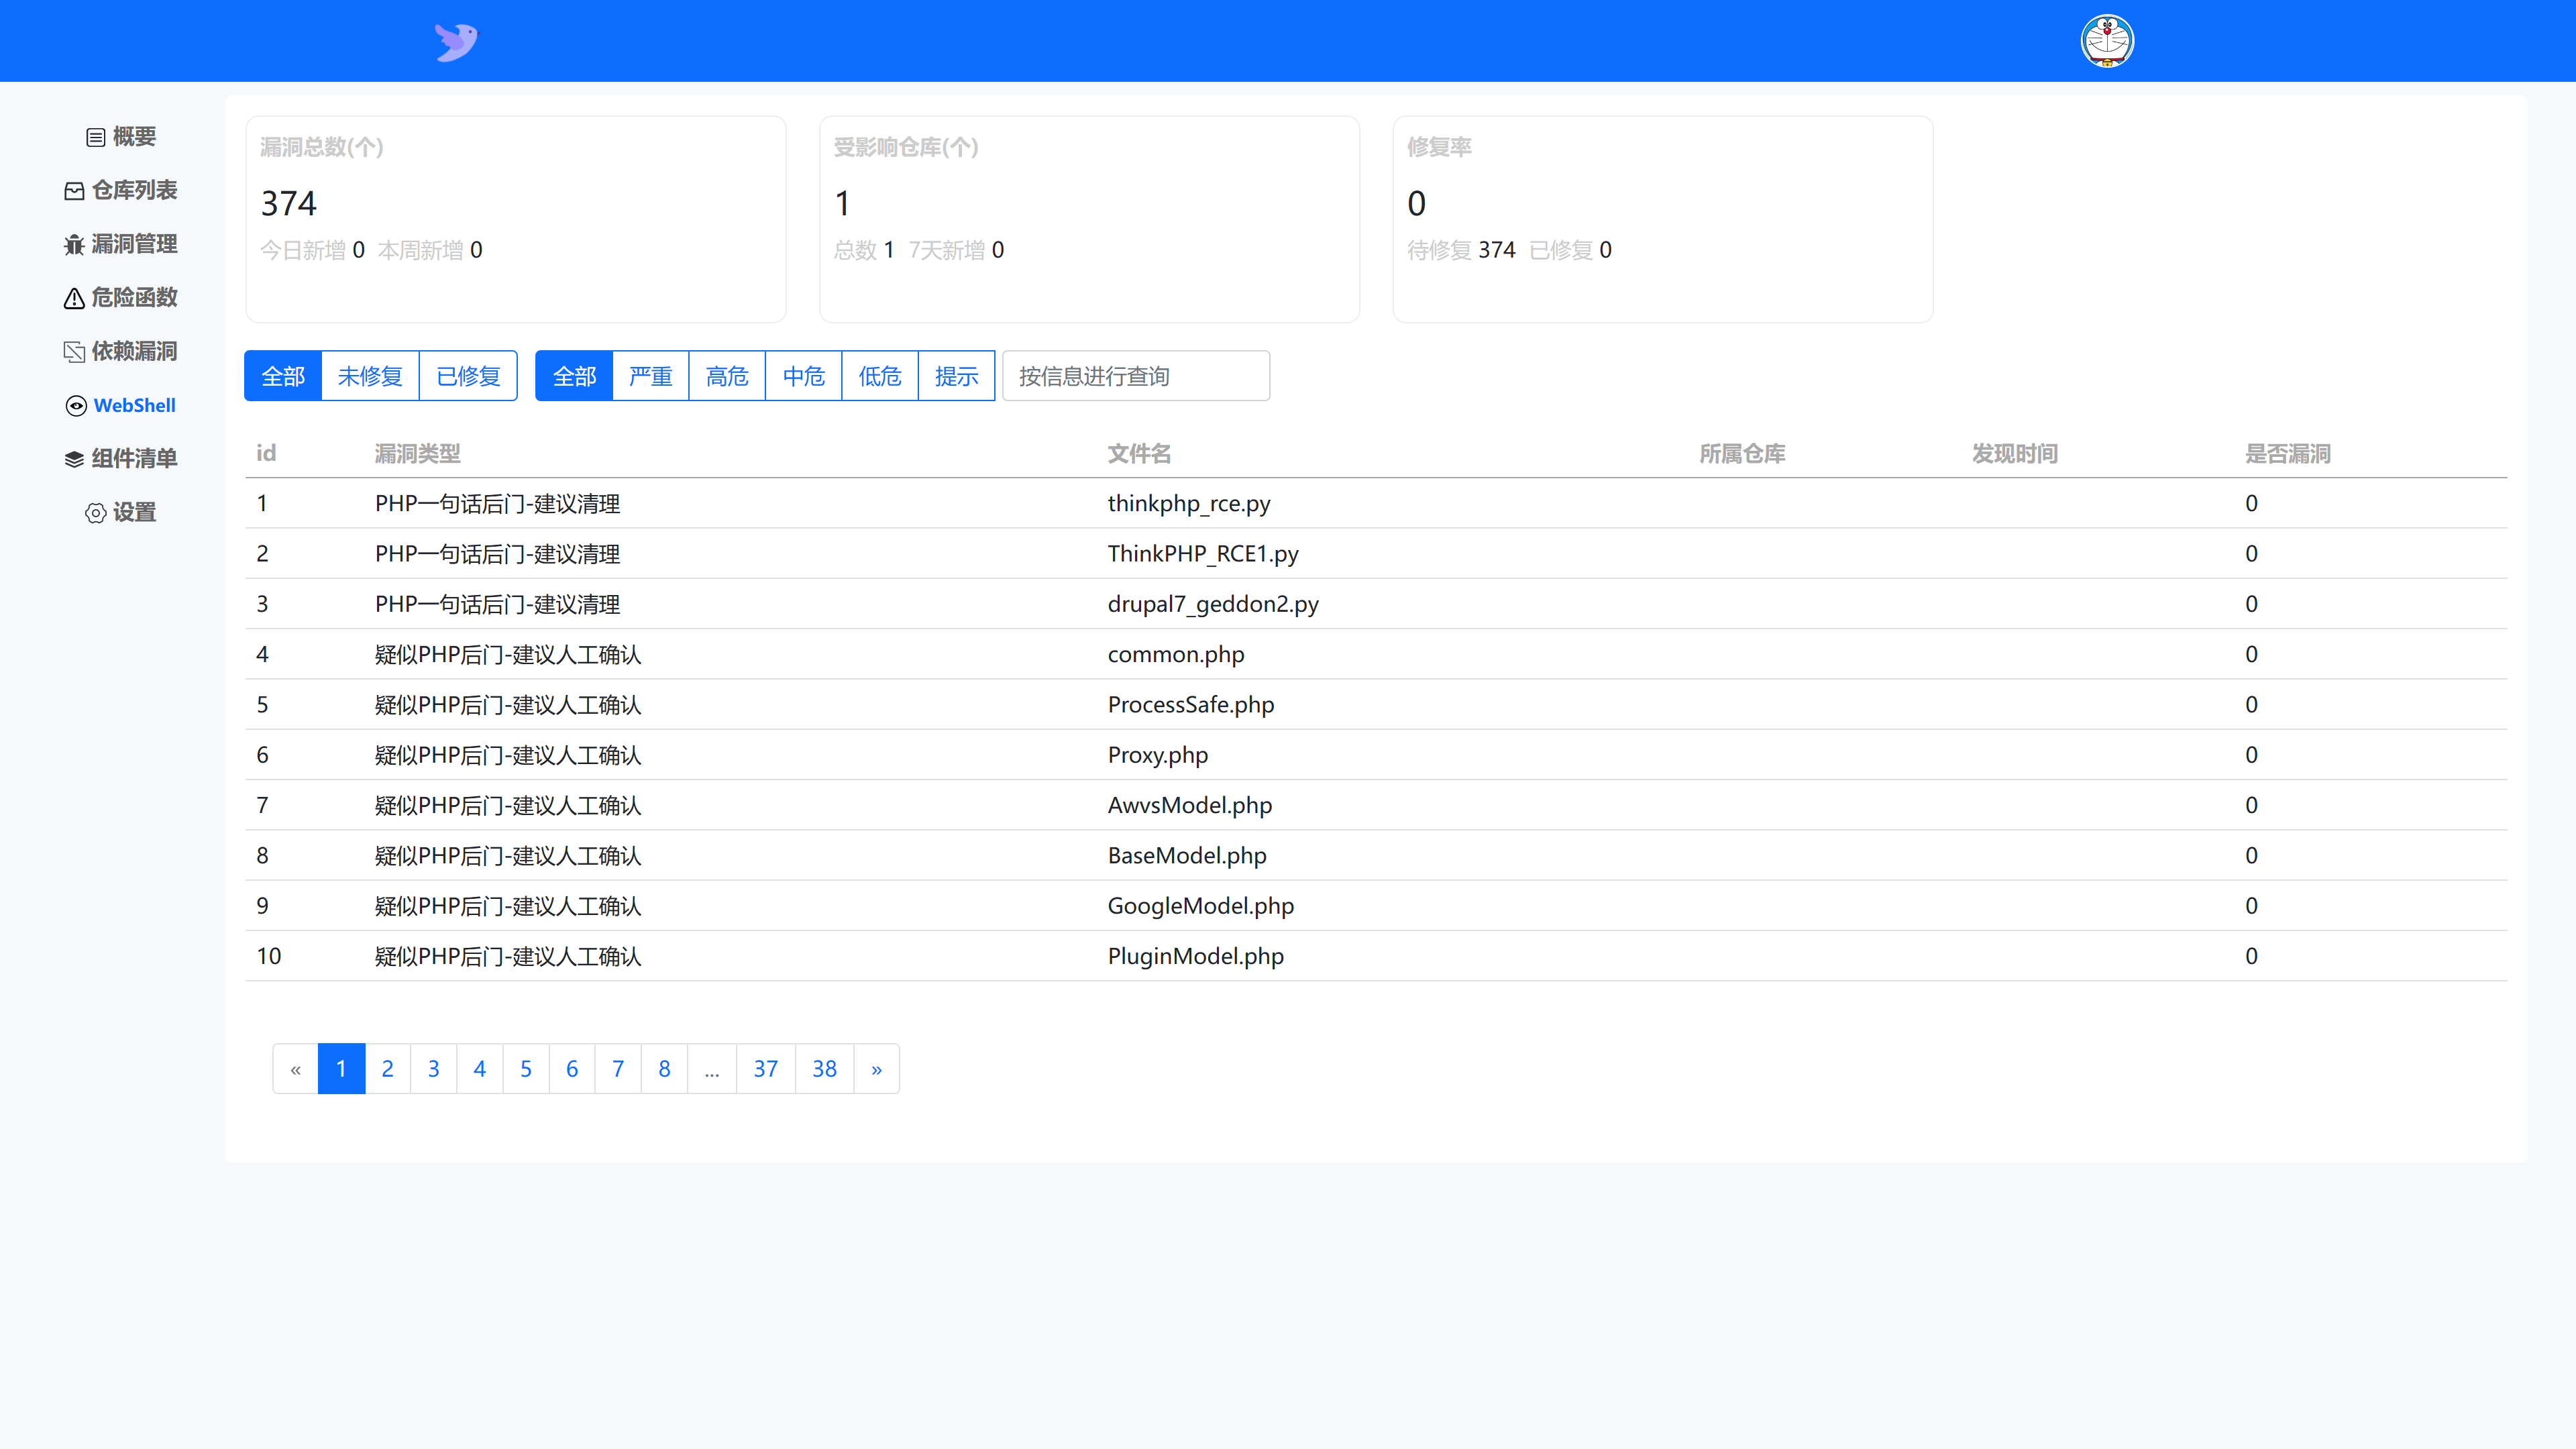This screenshot has height=1449, width=2576.
Task: Filter by 未修复 status
Action: 370,376
